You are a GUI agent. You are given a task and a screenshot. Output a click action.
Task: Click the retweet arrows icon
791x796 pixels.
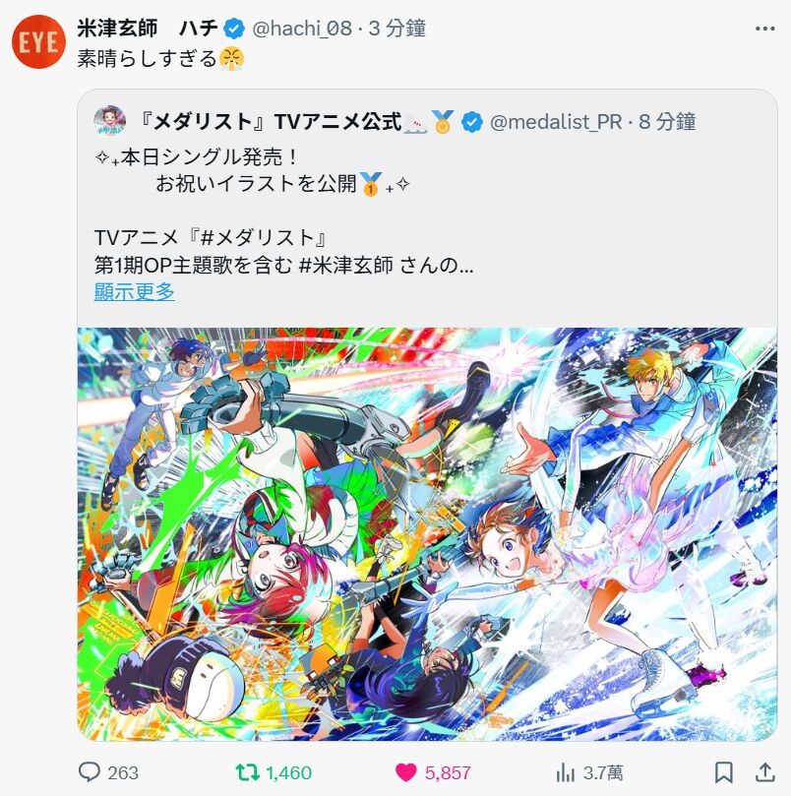coord(248,772)
